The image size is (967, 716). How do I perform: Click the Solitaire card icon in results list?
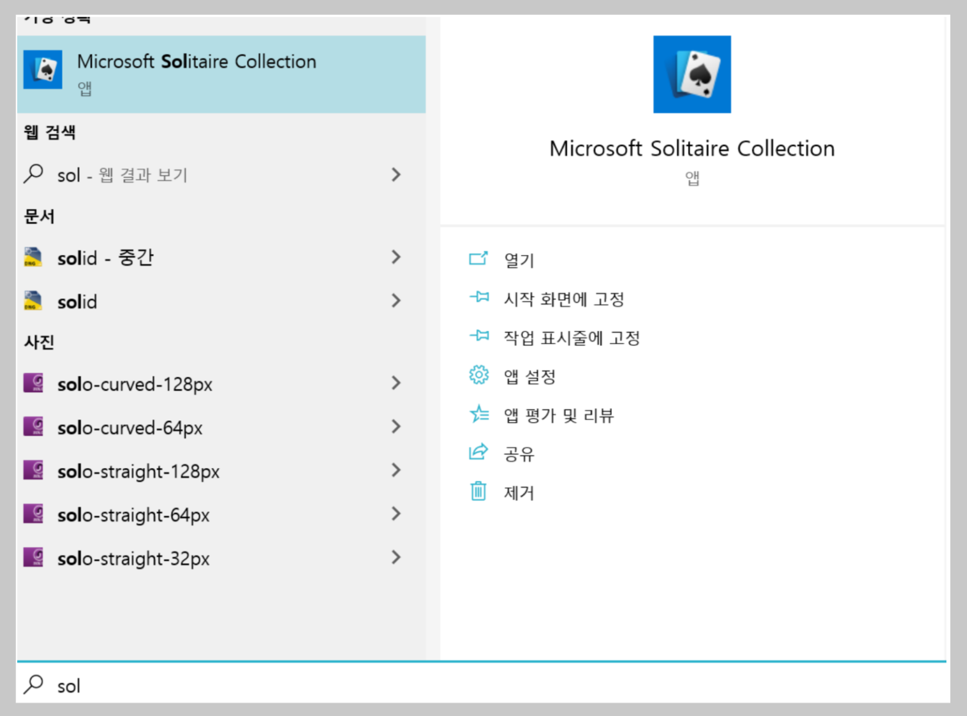(x=43, y=70)
